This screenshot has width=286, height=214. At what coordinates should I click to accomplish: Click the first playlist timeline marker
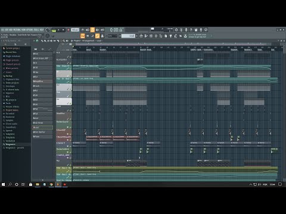[x=74, y=50]
